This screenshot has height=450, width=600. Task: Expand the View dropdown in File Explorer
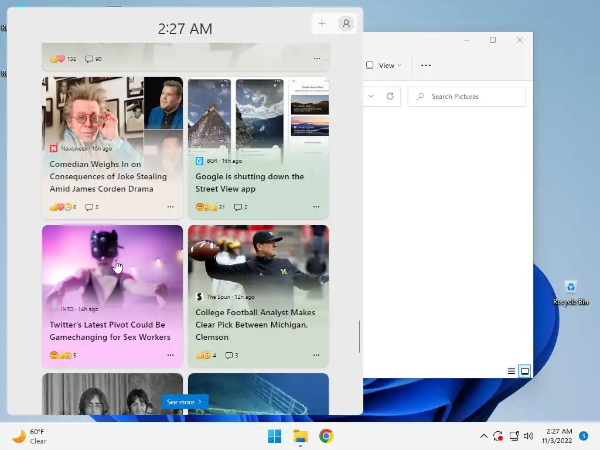[x=384, y=66]
